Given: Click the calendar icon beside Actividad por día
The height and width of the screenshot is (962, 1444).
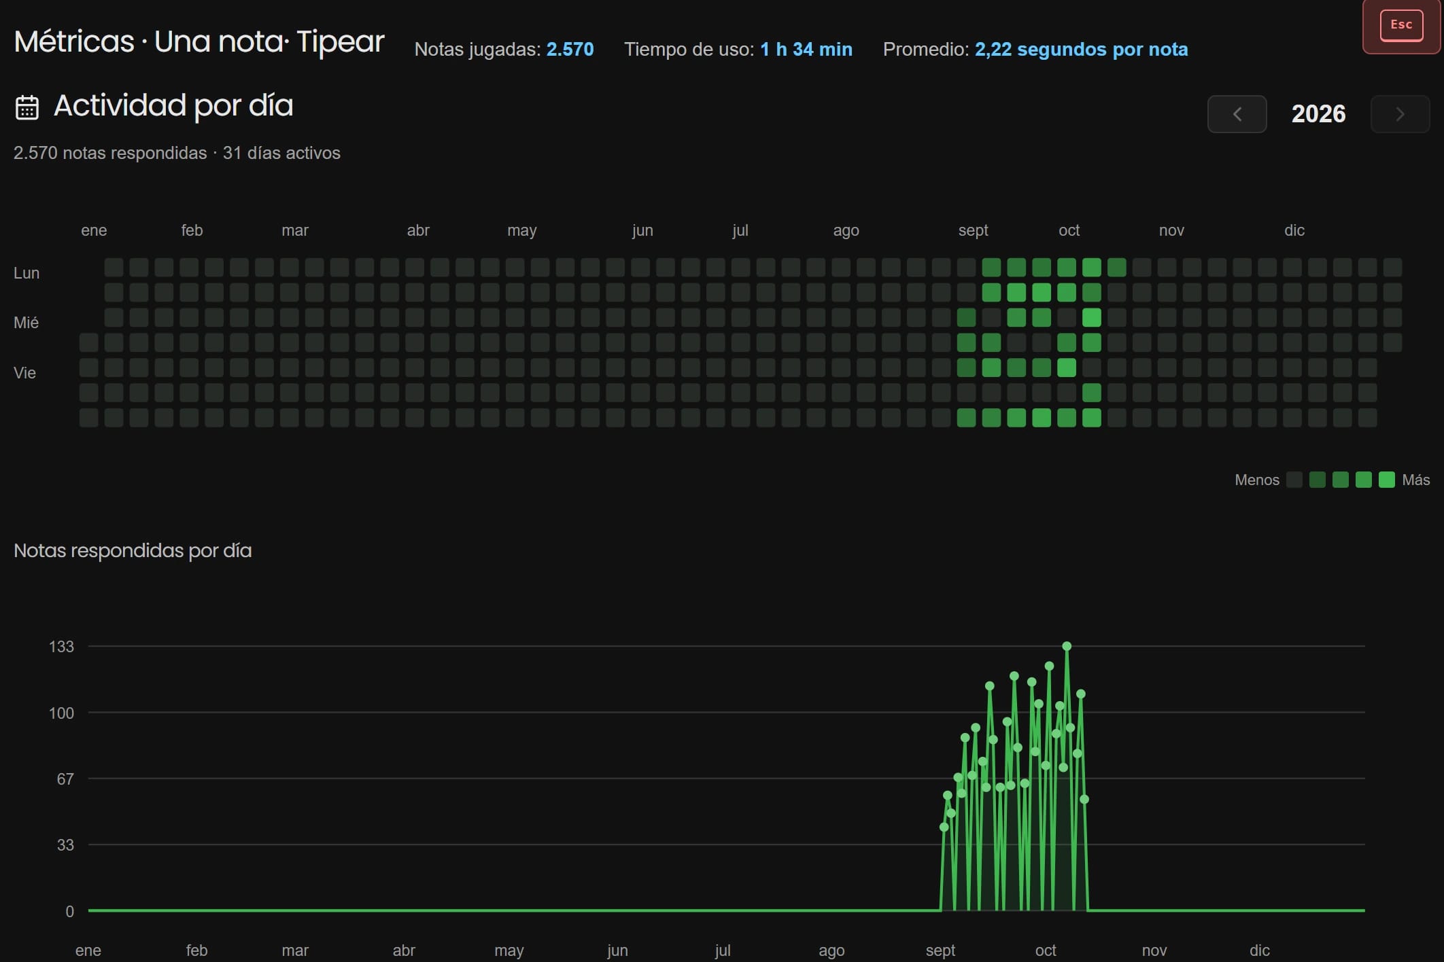Looking at the screenshot, I should click(x=27, y=107).
